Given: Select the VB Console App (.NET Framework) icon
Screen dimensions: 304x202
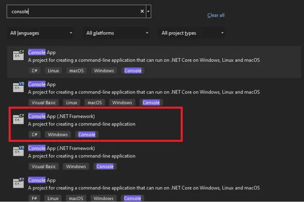Looking at the screenshot, I should click(x=19, y=151).
